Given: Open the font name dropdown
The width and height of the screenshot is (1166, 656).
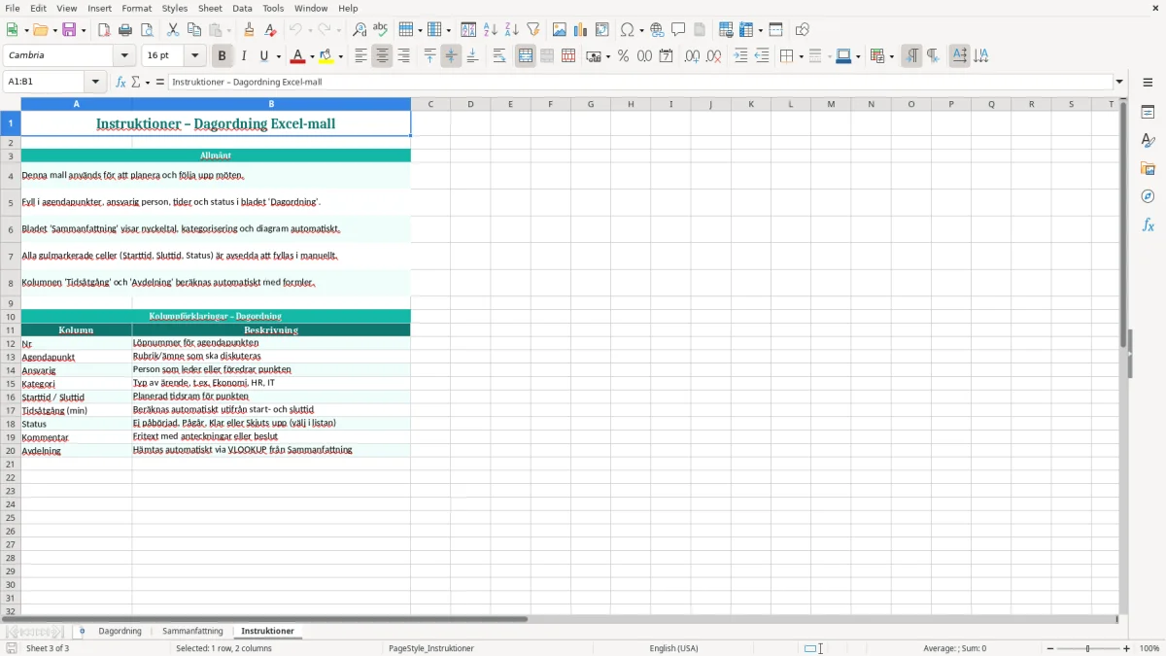Looking at the screenshot, I should coord(125,56).
